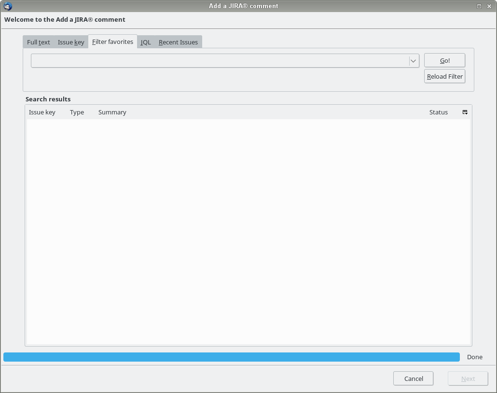Switch to the JQL tab
Image resolution: width=497 pixels, height=393 pixels.
coord(146,42)
